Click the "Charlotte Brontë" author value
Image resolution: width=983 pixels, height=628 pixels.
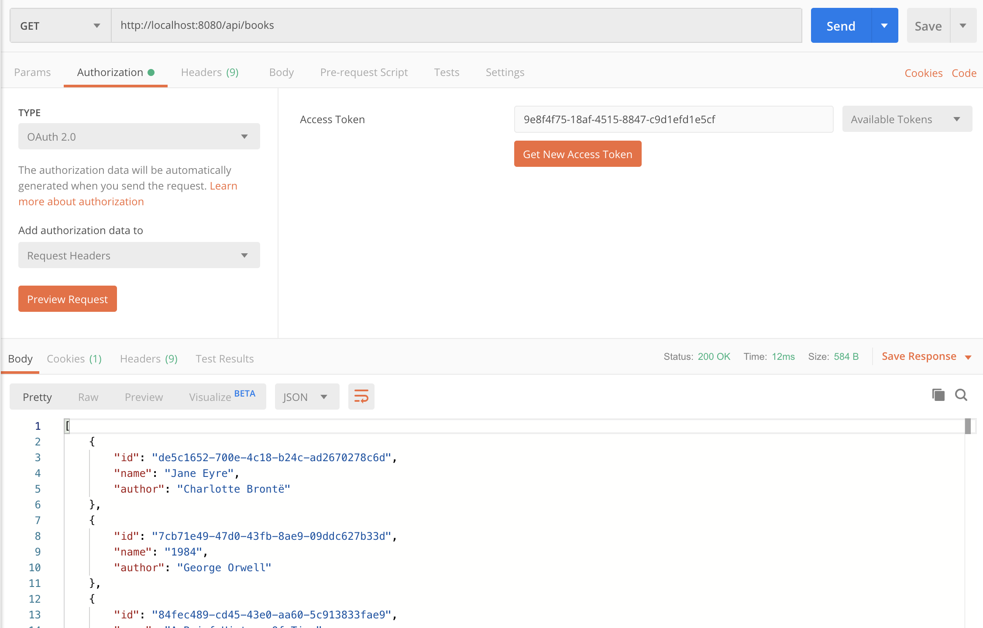tap(234, 489)
